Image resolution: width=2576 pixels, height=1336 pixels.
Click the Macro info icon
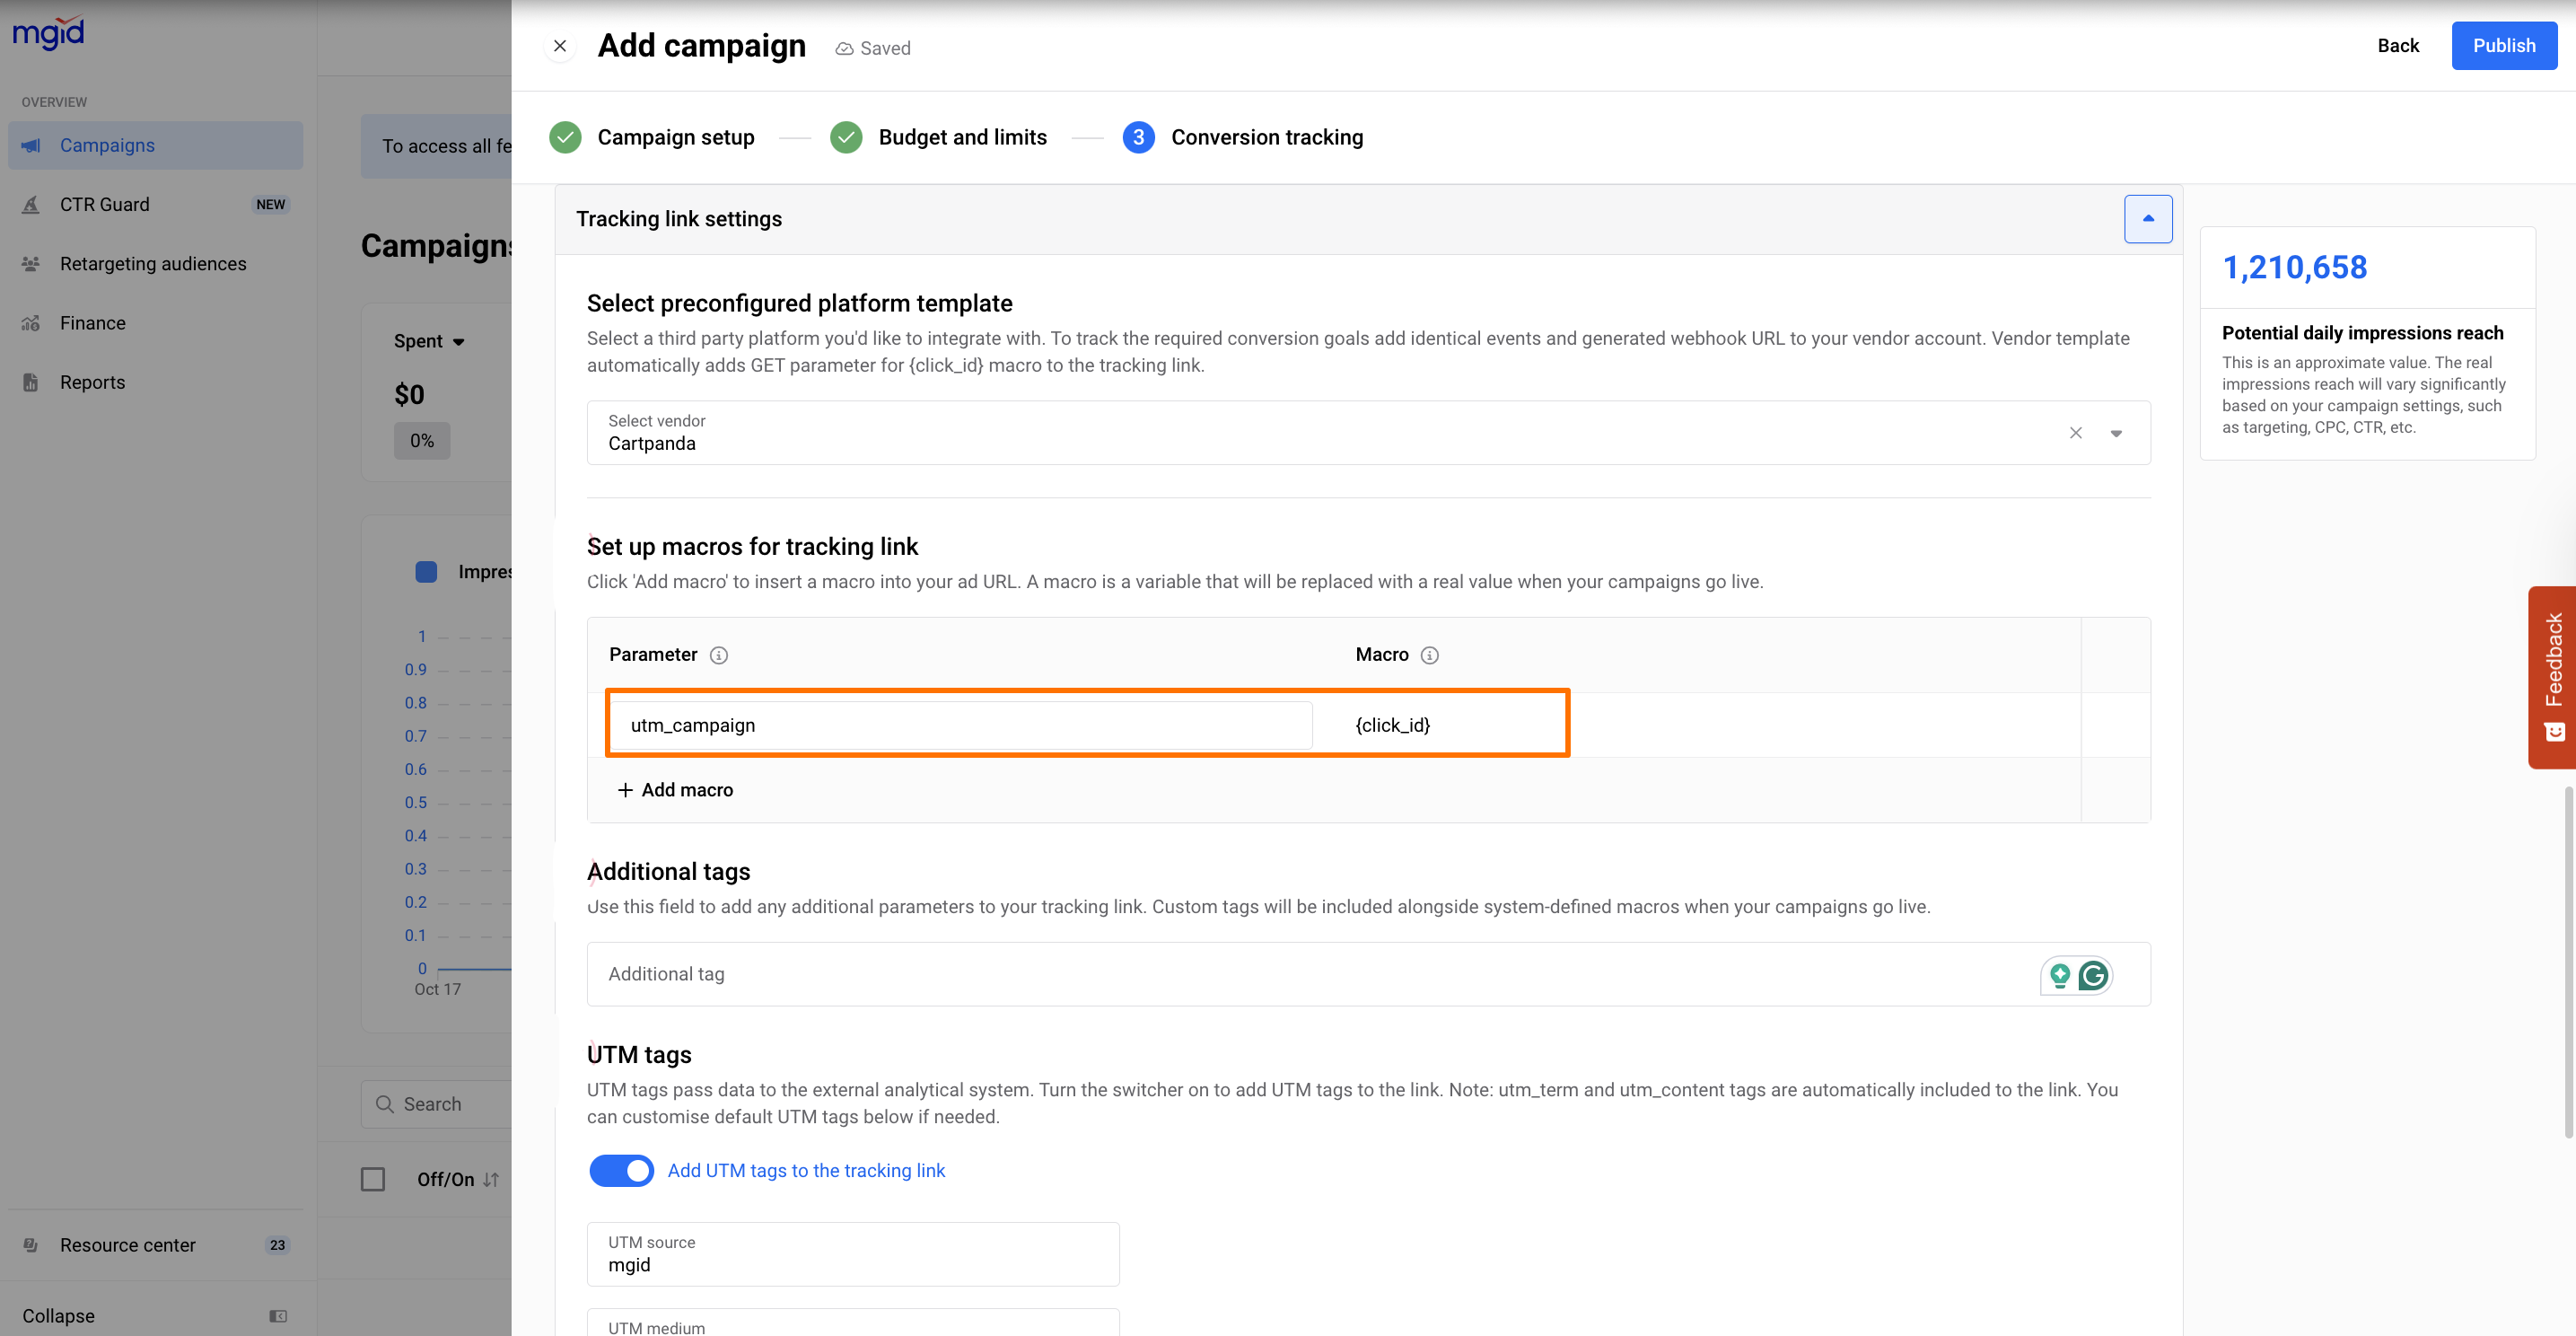pyautogui.click(x=1429, y=655)
